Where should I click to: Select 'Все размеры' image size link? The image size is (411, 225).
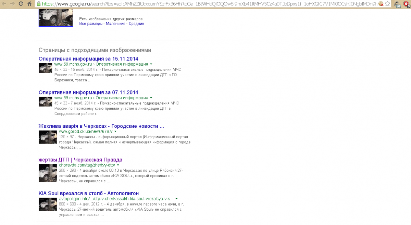pos(91,24)
